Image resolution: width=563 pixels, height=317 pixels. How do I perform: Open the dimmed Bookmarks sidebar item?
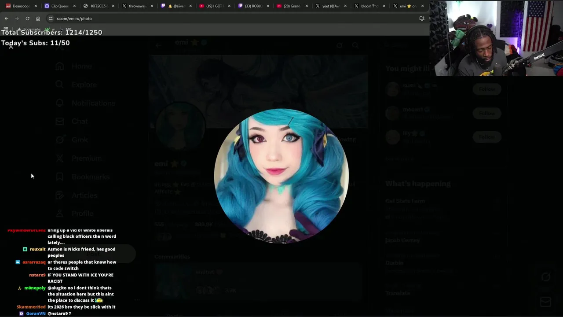[82, 177]
